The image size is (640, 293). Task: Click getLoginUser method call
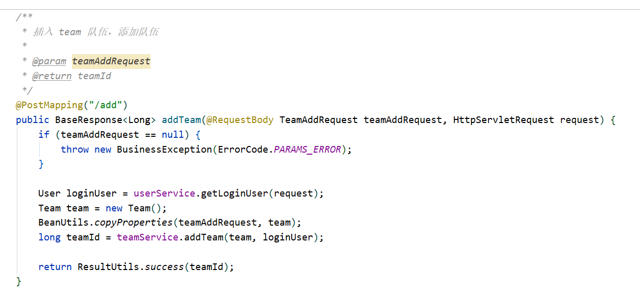235,193
